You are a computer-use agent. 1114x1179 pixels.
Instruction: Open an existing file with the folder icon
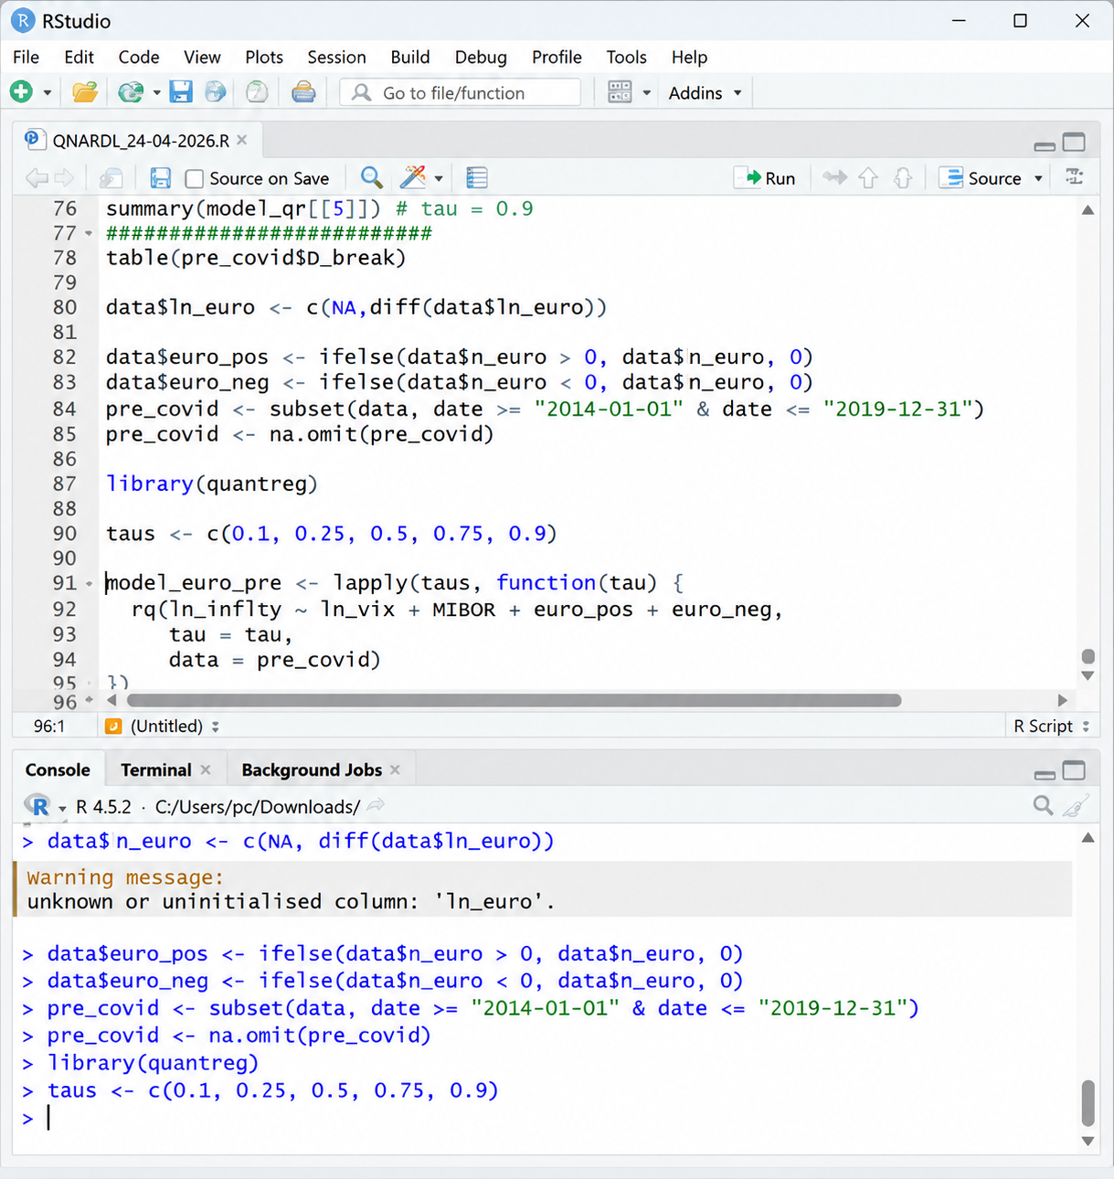pos(85,92)
